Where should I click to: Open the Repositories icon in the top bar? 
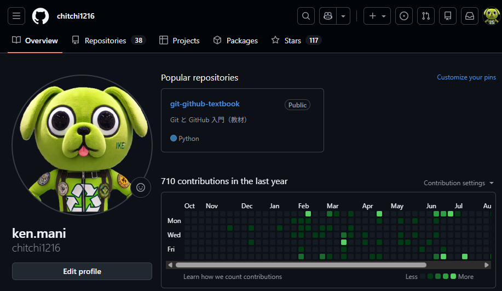pyautogui.click(x=448, y=16)
